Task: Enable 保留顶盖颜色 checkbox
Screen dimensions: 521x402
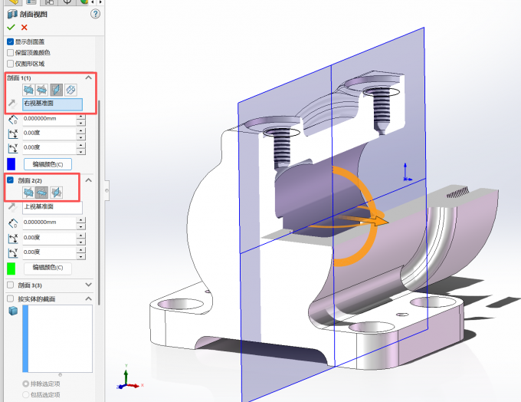Action: pos(10,53)
